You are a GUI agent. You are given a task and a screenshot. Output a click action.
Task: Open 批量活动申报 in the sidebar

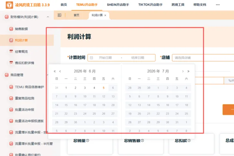[x=24, y=110]
